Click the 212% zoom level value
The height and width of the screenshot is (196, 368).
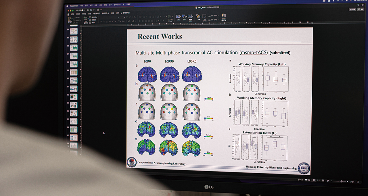352,182
